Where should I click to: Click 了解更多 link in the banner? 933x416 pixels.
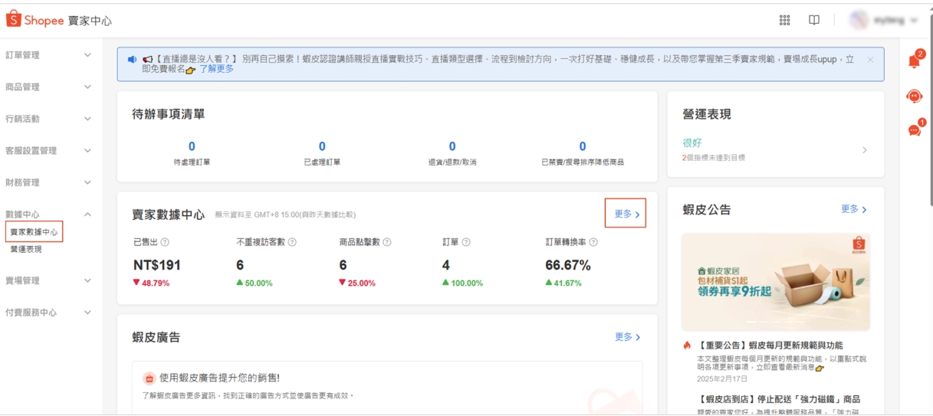(216, 69)
